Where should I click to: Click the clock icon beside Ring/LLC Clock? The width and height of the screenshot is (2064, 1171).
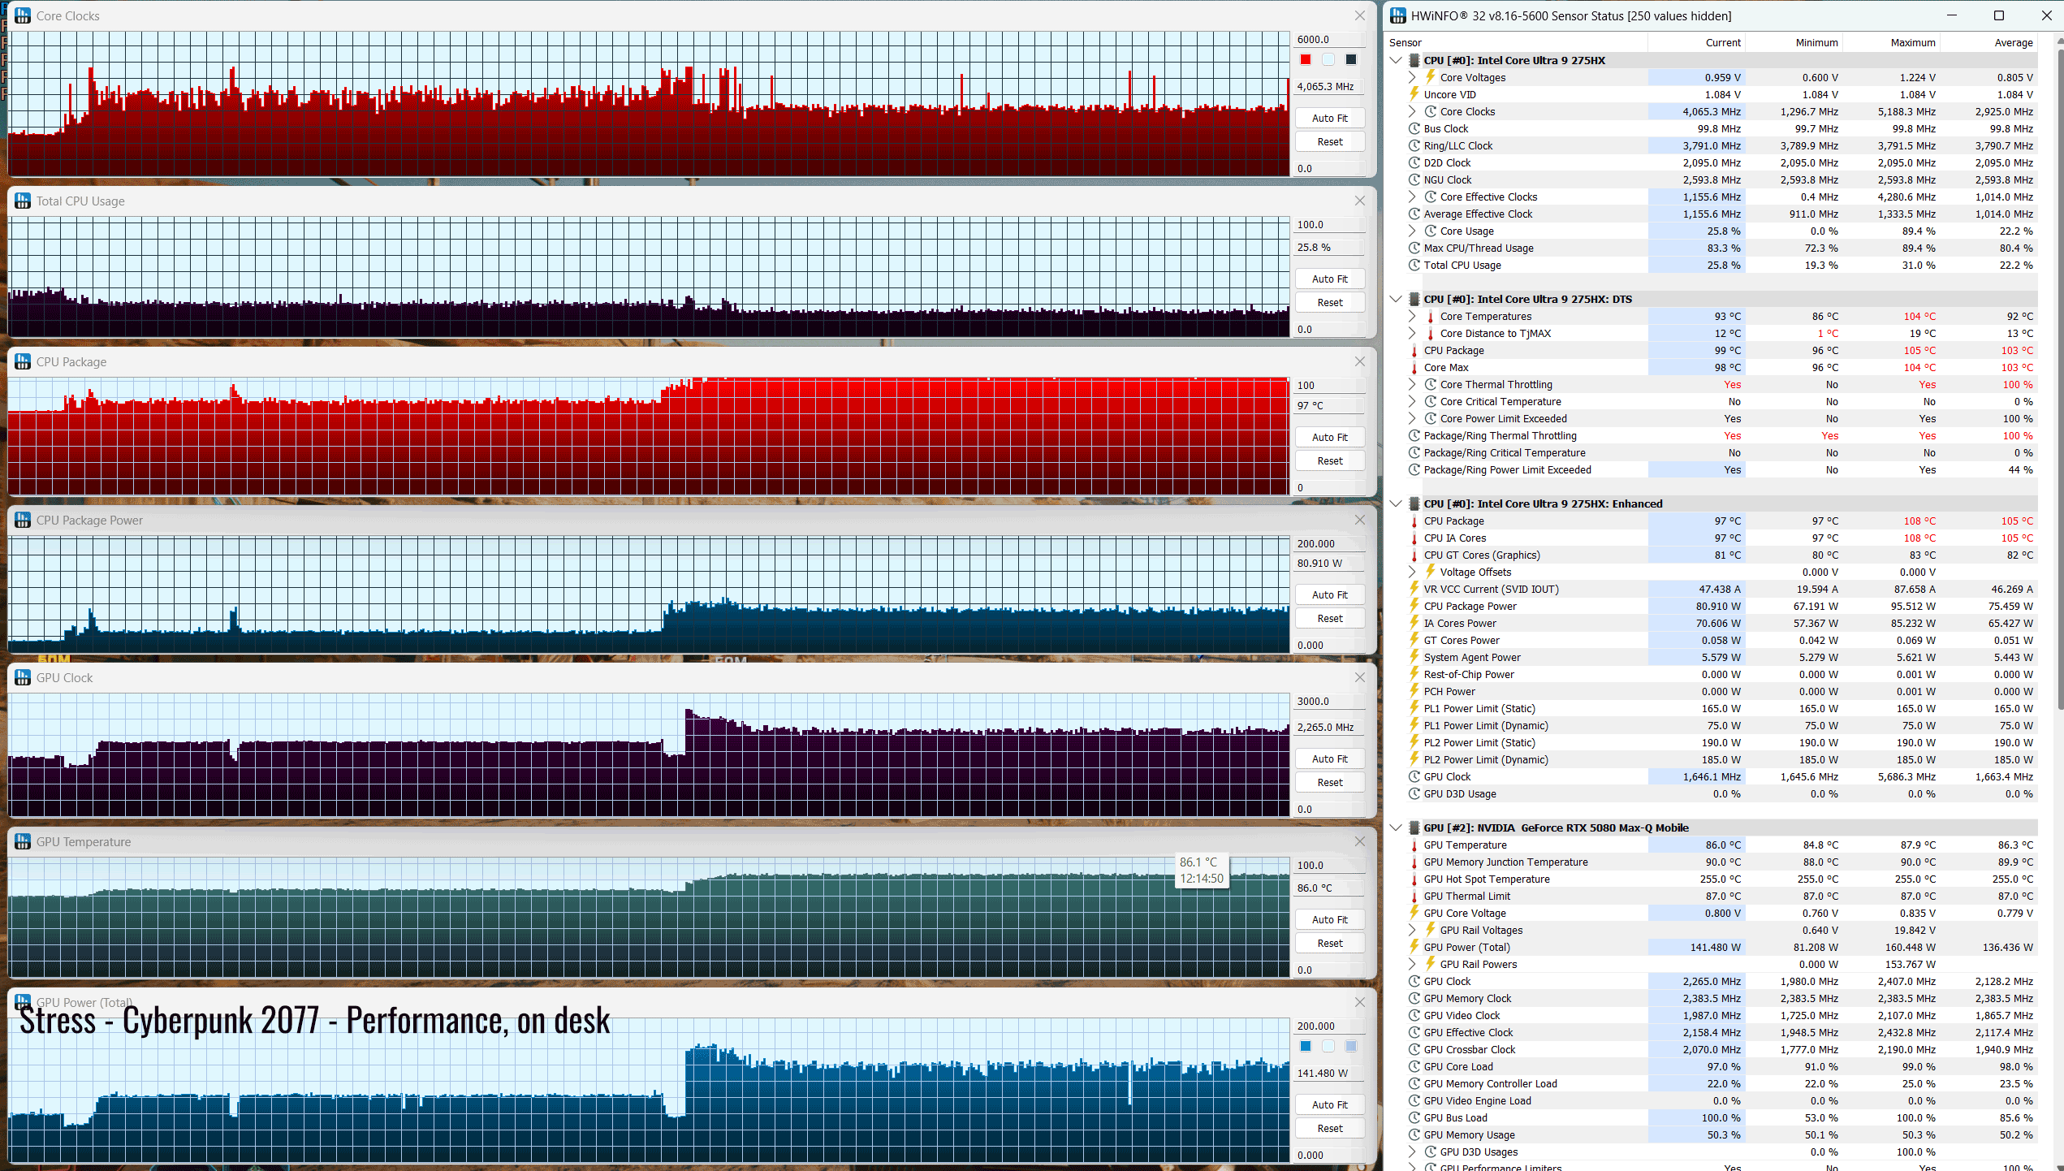(1414, 145)
